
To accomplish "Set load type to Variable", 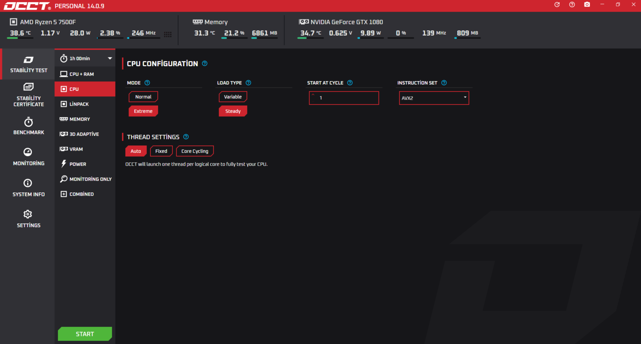I will 233,97.
